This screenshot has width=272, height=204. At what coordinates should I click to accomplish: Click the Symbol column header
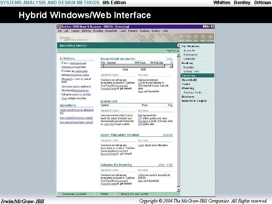pyautogui.click(x=105, y=105)
